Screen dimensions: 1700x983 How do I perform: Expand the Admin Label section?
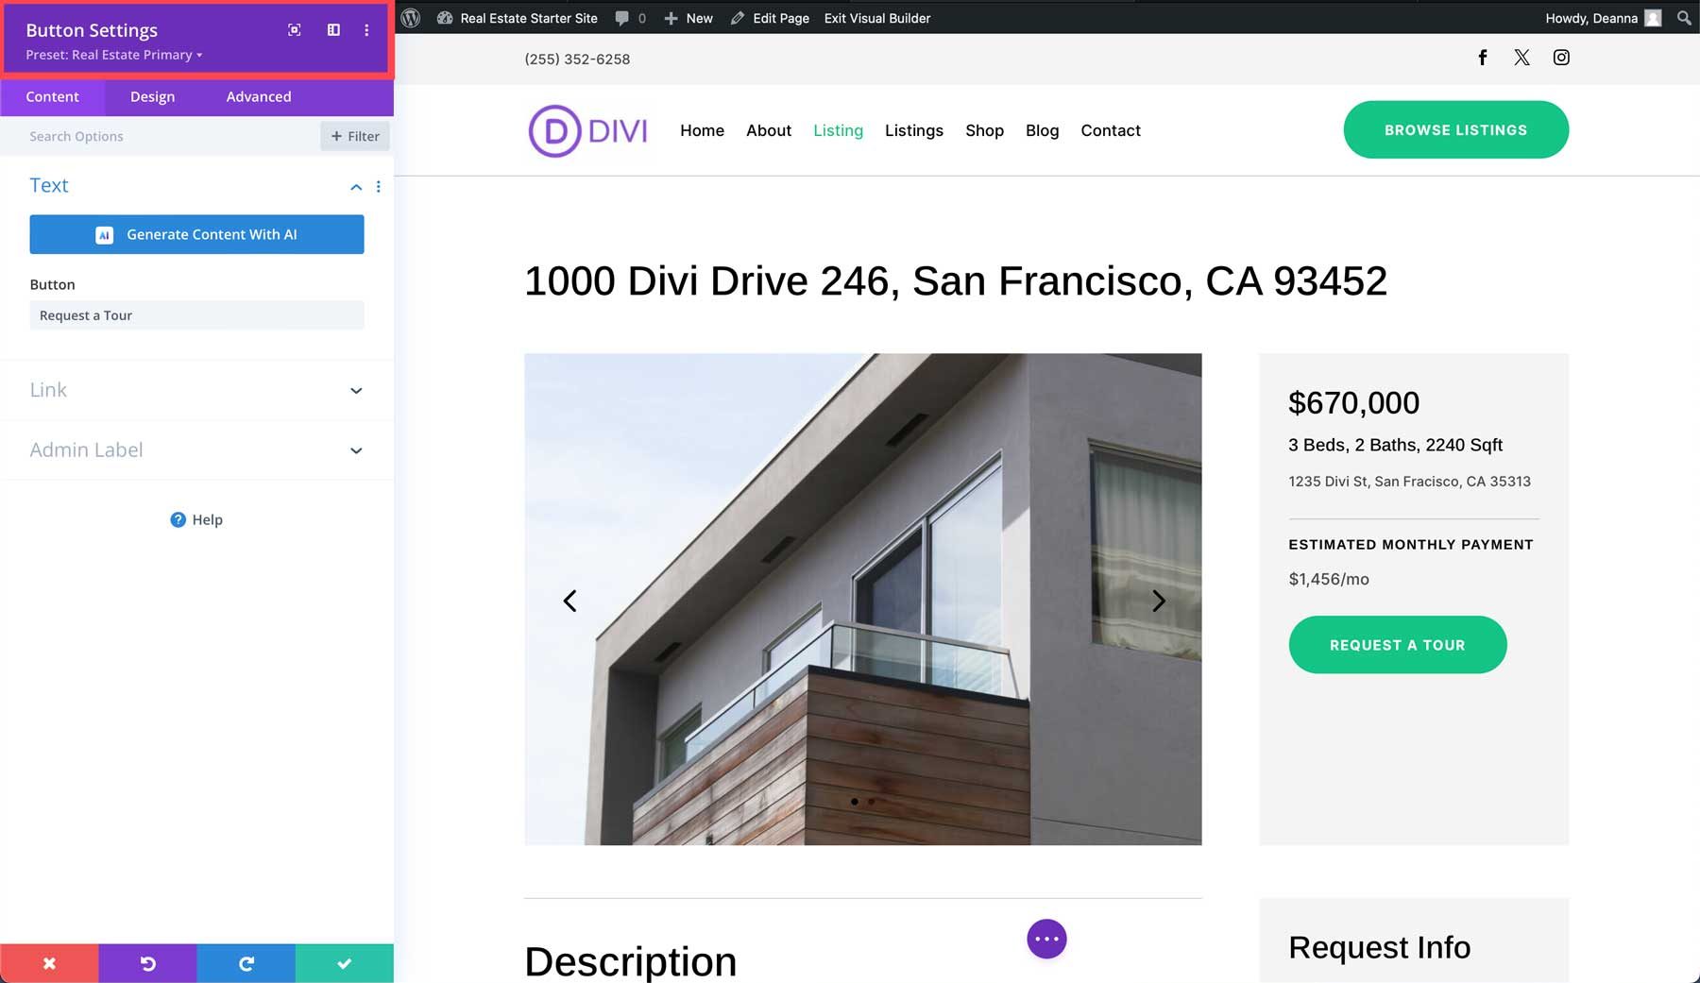[195, 450]
